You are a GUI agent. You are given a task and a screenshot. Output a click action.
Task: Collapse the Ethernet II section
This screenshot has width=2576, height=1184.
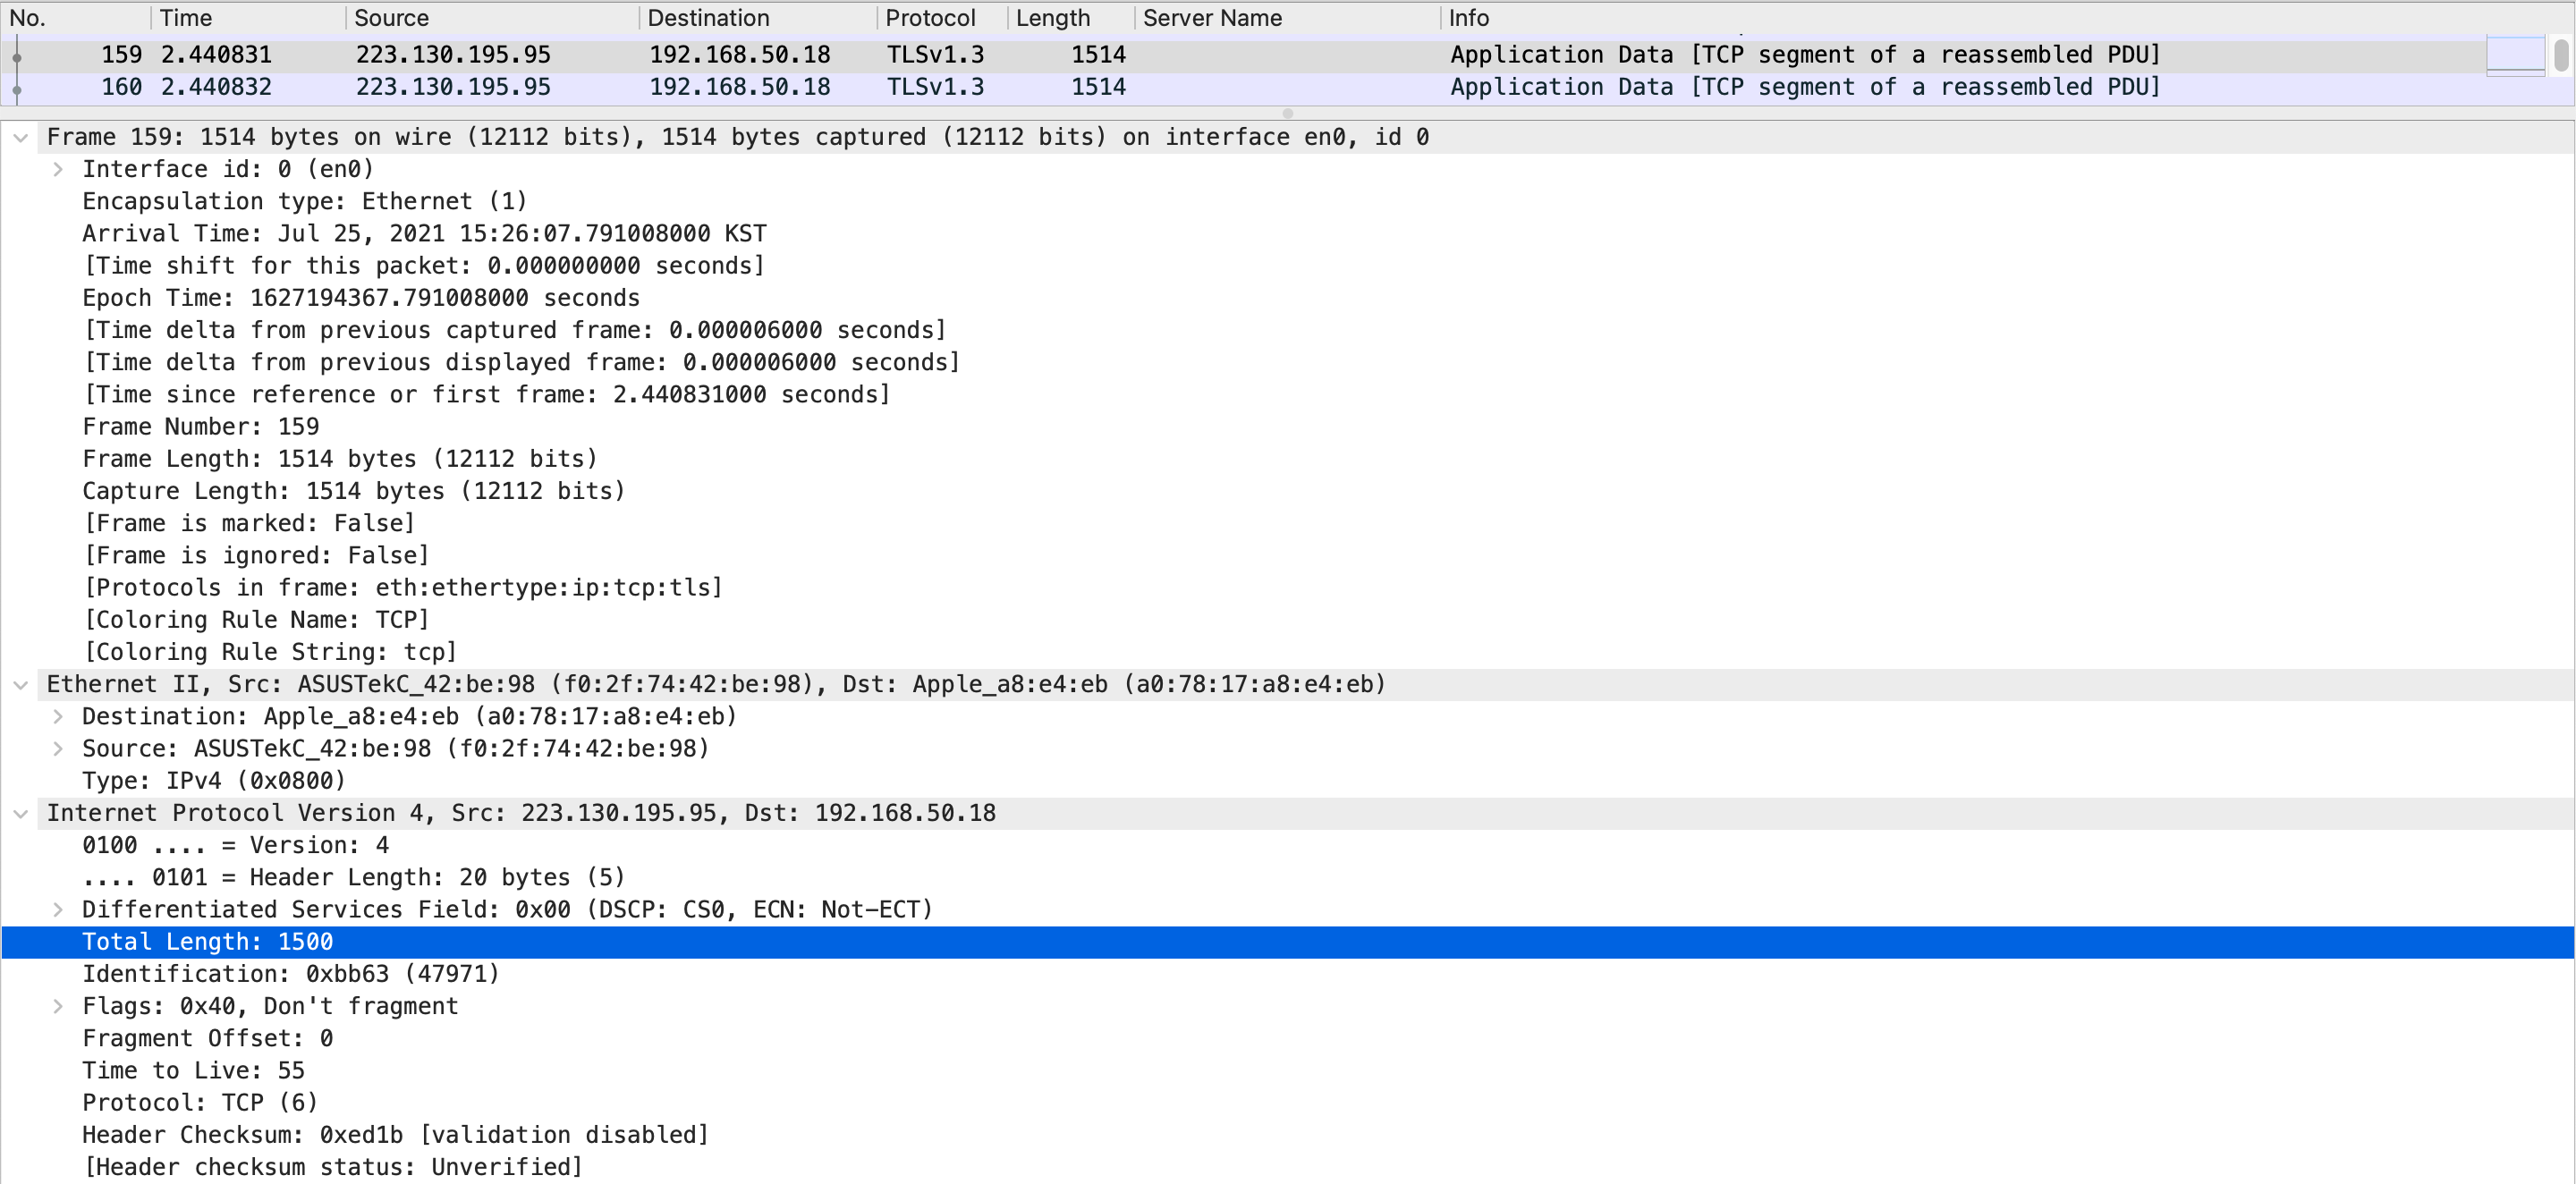click(20, 685)
